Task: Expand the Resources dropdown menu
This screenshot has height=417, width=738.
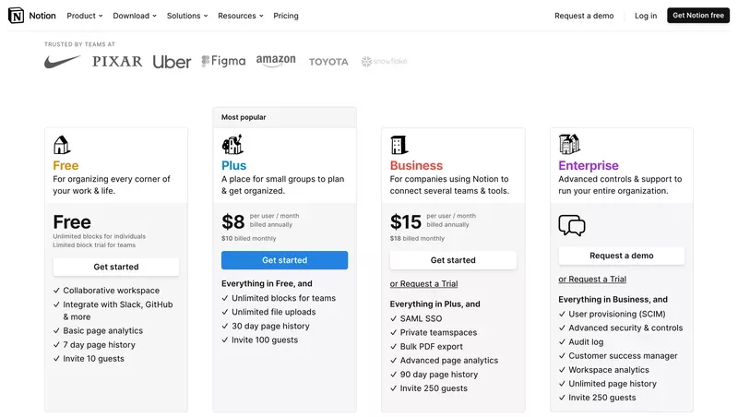Action: (241, 16)
